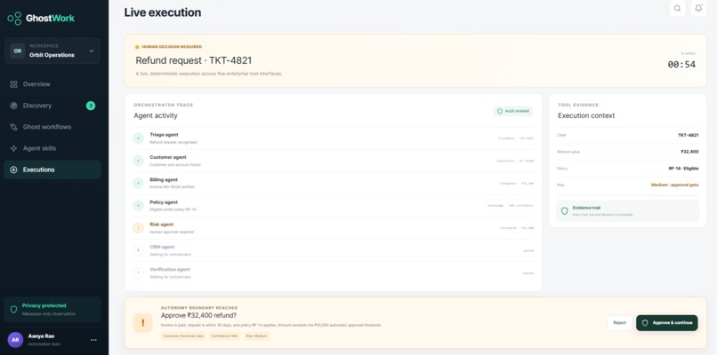Open the notifications bell
The image size is (717, 355).
698,8
